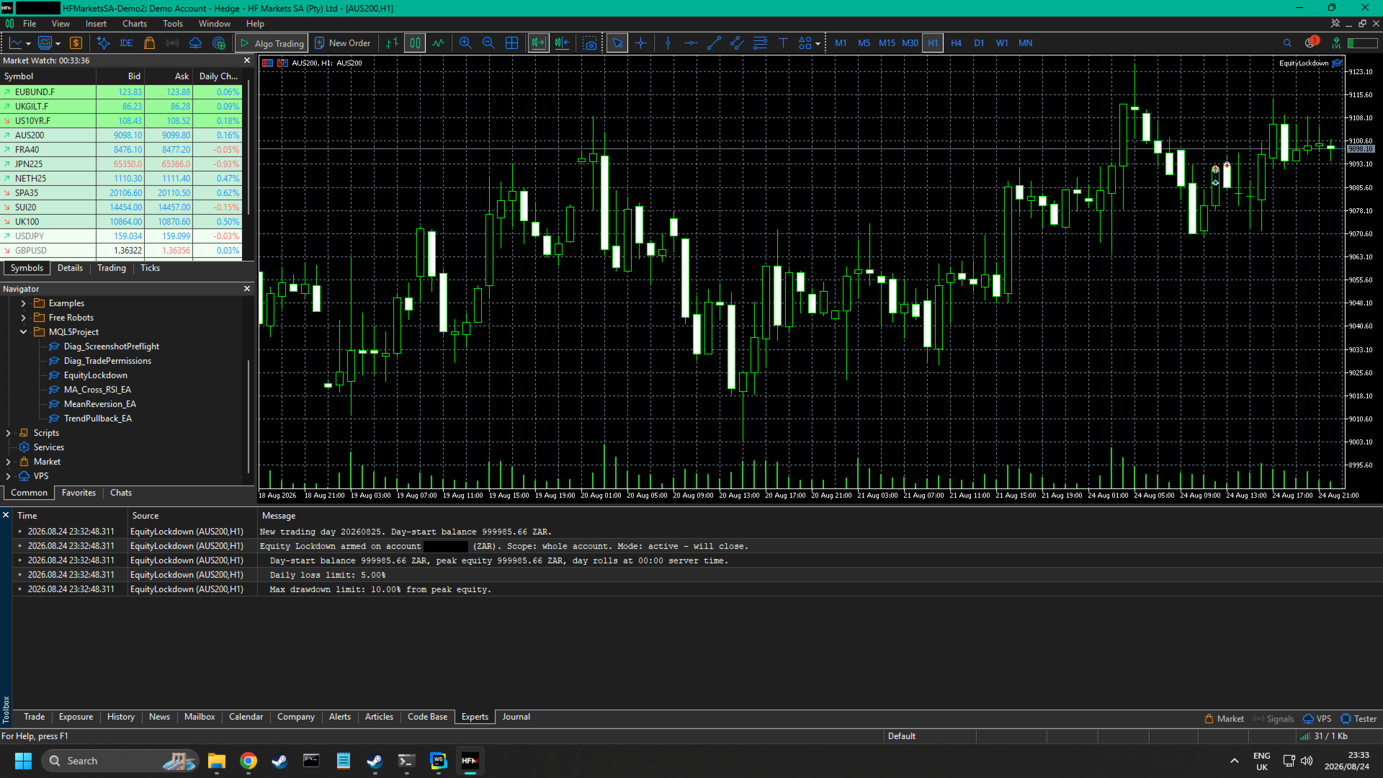Open the objects shapes dropdown arrow
The width and height of the screenshot is (1383, 778).
(x=818, y=44)
